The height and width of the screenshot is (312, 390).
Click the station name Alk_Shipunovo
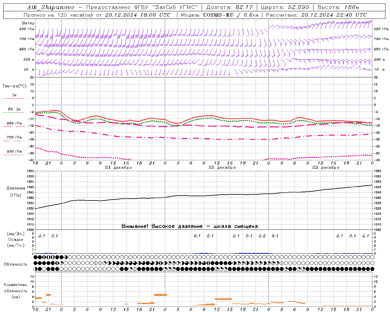51,7
